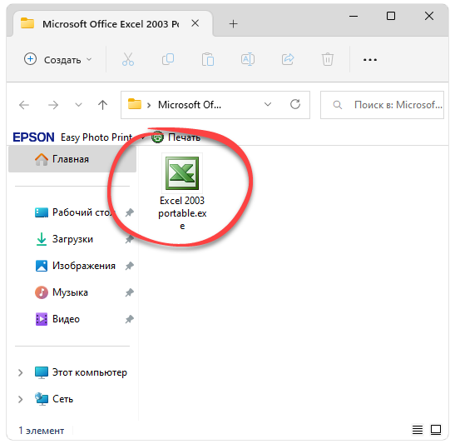Click the Share icon in toolbar
This screenshot has width=455, height=444.
point(288,60)
